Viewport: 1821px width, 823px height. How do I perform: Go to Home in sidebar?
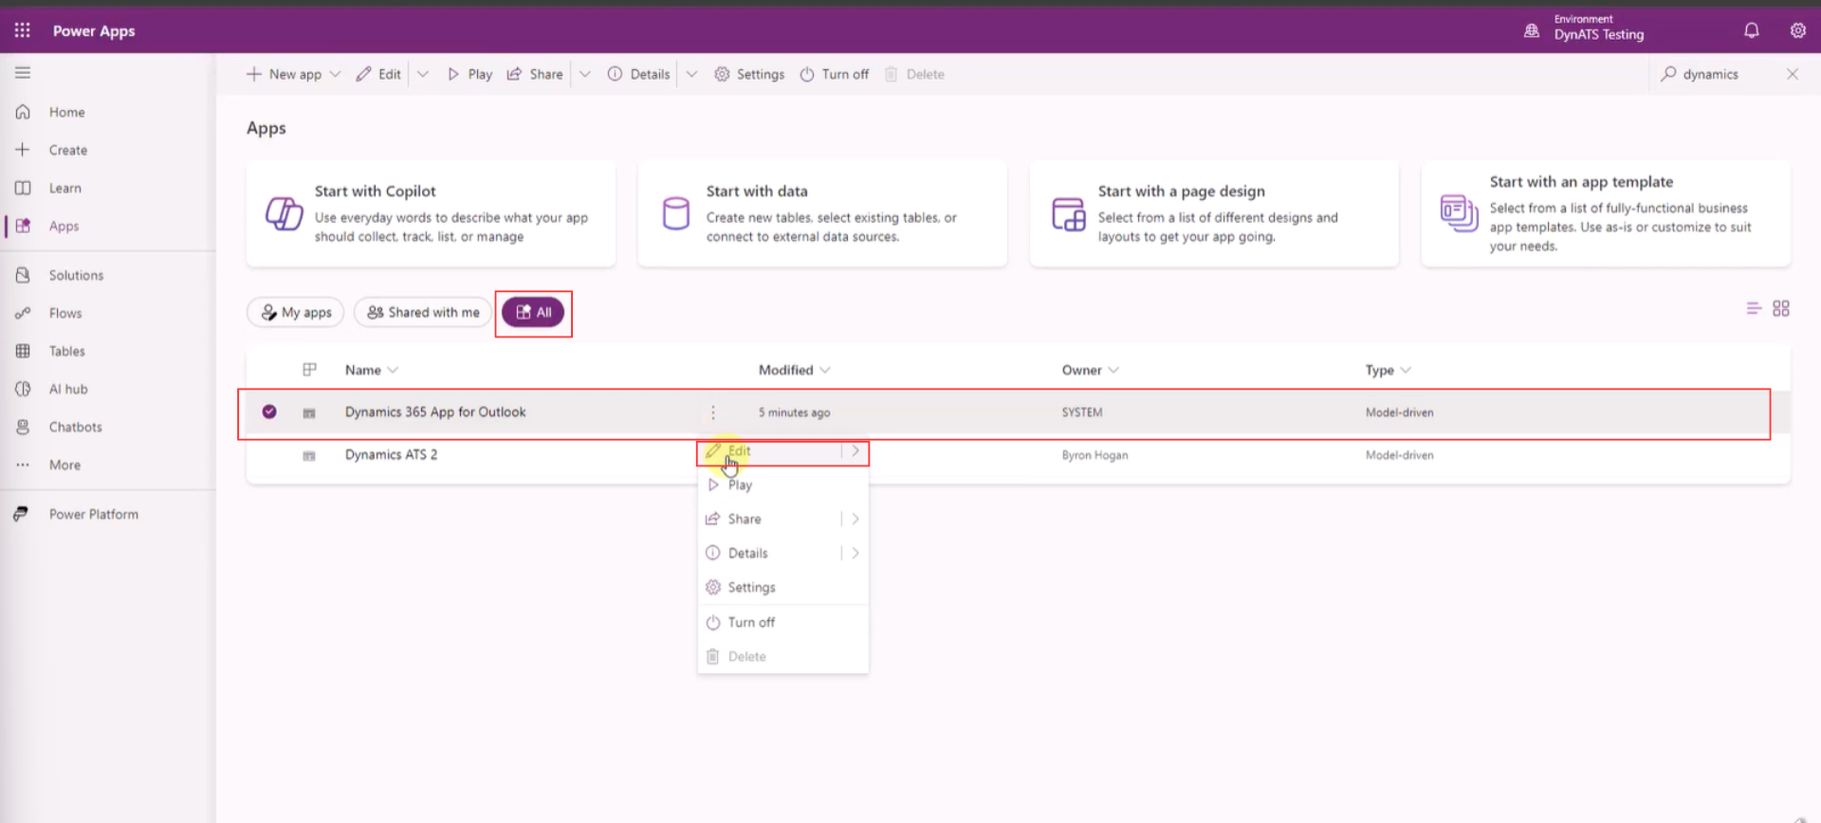tap(66, 112)
